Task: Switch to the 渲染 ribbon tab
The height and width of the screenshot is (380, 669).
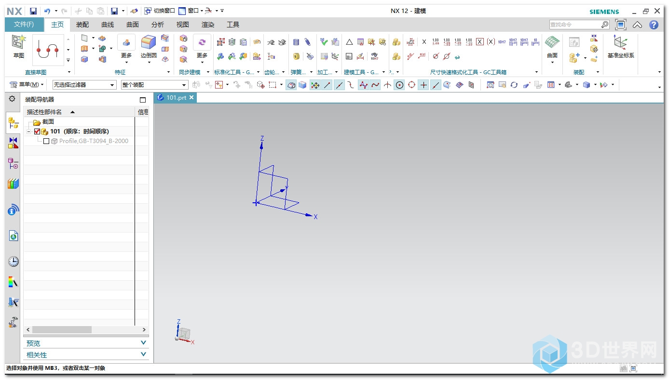Action: [208, 25]
